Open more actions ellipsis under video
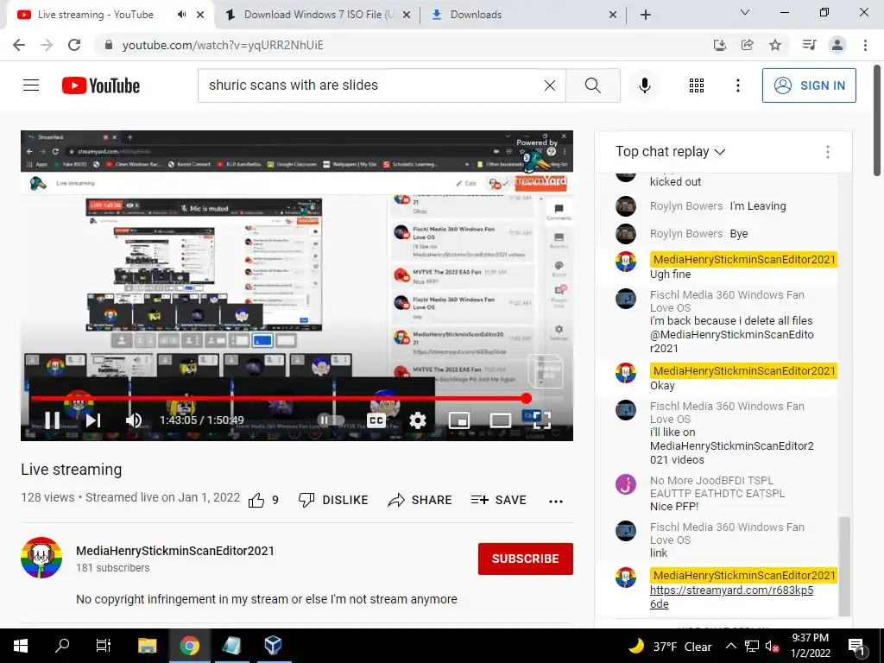 click(556, 502)
